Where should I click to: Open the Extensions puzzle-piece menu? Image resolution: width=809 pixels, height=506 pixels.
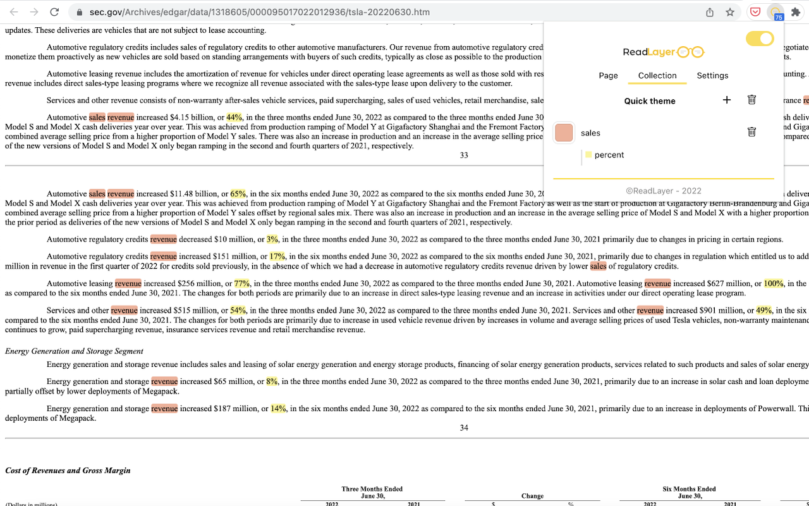tap(796, 12)
